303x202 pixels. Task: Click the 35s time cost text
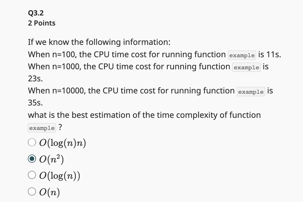(35, 103)
